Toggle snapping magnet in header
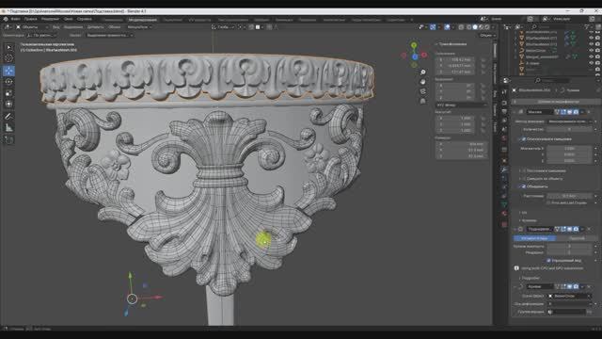The width and height of the screenshot is (602, 339). 251,27
